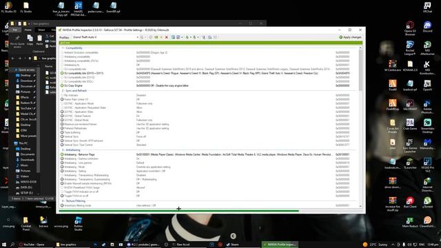
Task: Open the VALORANT desktop icon
Action: pos(410,105)
